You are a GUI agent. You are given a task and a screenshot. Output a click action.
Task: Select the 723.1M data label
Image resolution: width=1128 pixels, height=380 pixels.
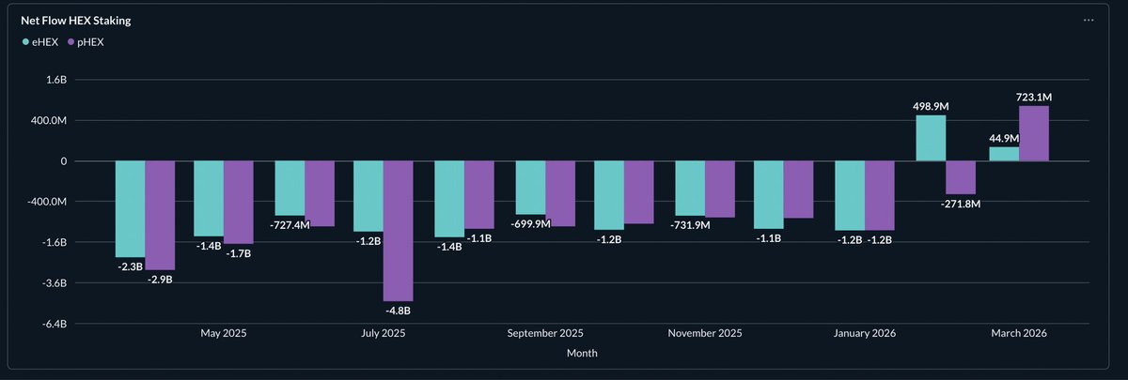[1034, 98]
